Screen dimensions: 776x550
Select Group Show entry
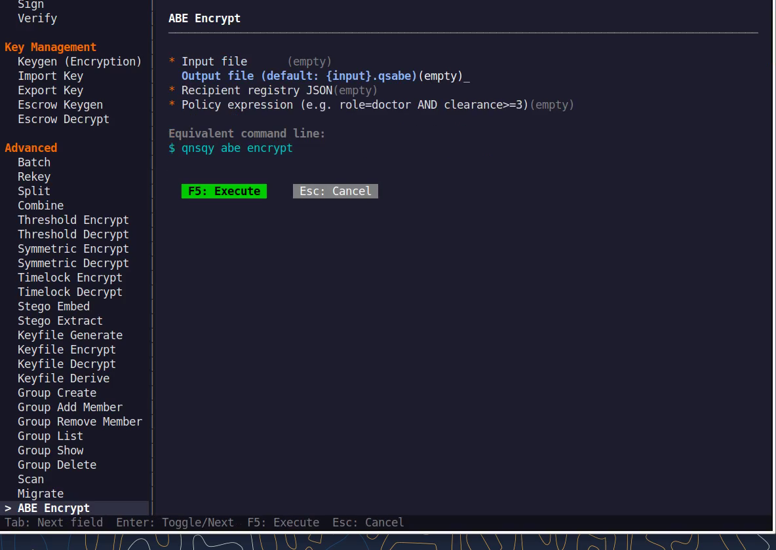click(50, 450)
